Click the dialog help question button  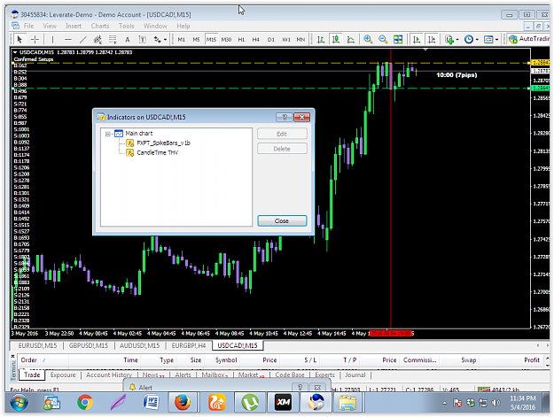click(x=284, y=117)
